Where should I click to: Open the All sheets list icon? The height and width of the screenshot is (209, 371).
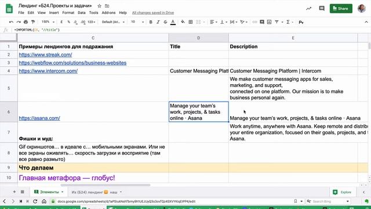22,192
